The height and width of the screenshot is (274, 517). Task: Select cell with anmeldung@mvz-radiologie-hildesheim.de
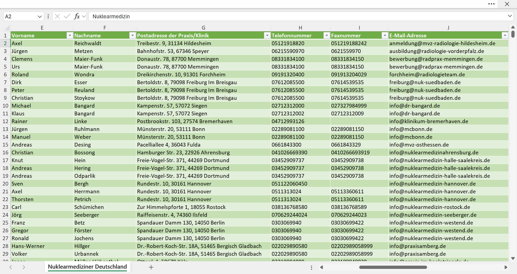pos(448,43)
